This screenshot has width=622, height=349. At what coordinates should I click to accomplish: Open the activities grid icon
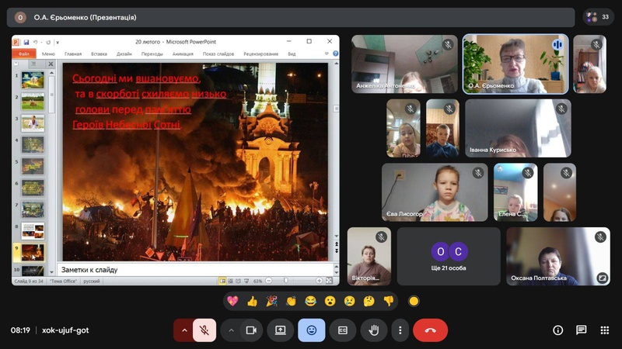pos(604,330)
